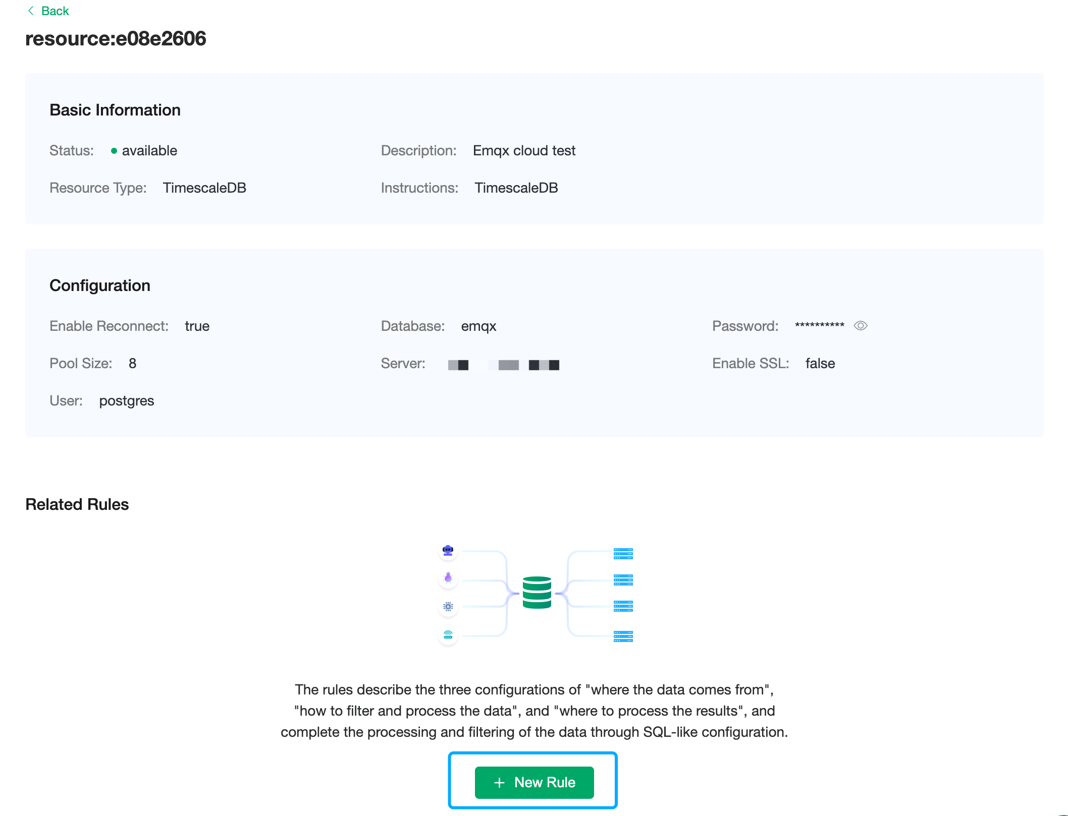This screenshot has height=816, width=1068.
Task: Go back using the Back link
Action: click(x=55, y=11)
